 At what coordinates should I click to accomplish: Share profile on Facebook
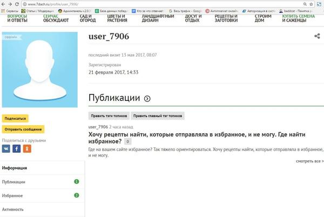[x=17, y=148]
